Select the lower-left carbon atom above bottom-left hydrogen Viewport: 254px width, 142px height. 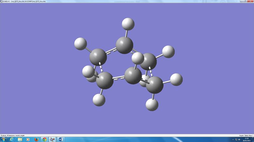click(x=105, y=80)
